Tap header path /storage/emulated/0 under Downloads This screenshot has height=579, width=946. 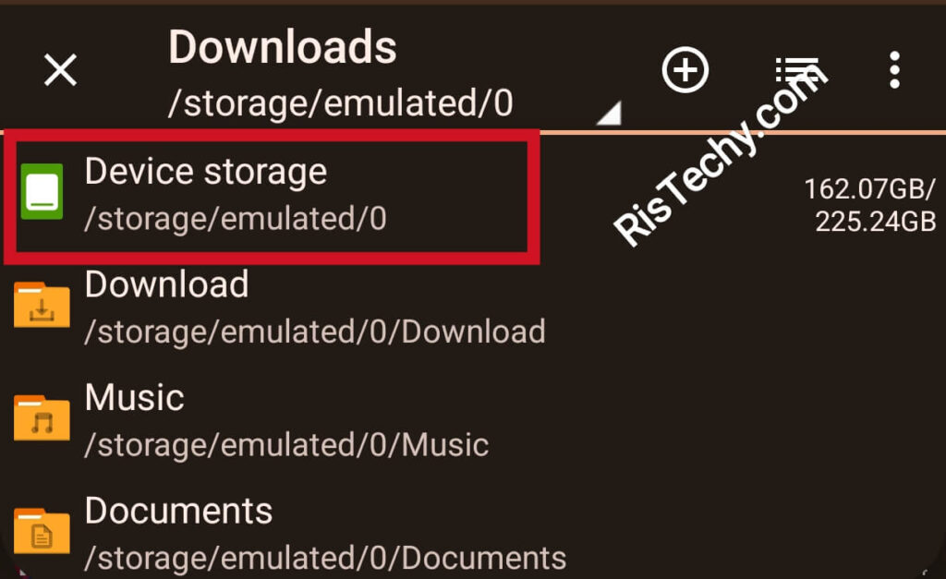(x=341, y=103)
